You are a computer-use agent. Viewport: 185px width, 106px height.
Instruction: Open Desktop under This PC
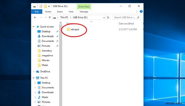pos(46,83)
